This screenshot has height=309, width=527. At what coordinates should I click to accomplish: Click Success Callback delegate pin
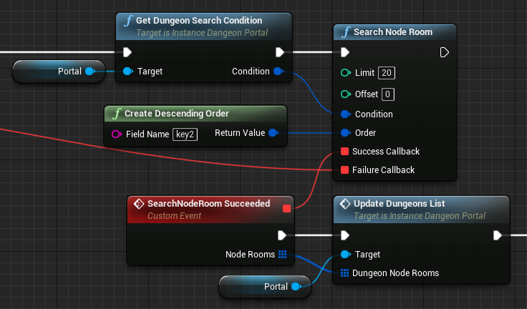[x=344, y=151]
